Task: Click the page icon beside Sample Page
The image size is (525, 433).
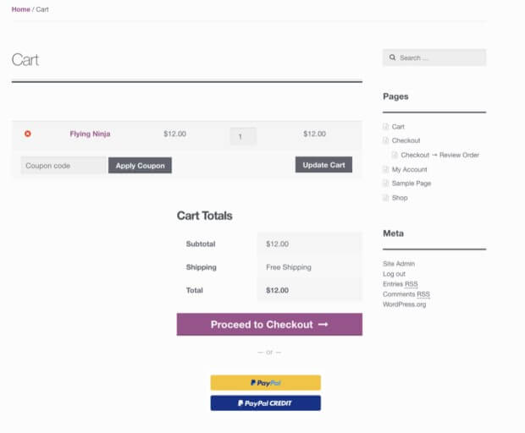Action: click(386, 184)
